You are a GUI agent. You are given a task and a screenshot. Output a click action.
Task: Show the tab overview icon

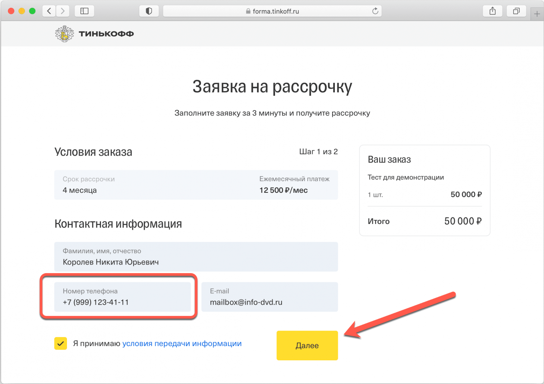click(x=516, y=11)
